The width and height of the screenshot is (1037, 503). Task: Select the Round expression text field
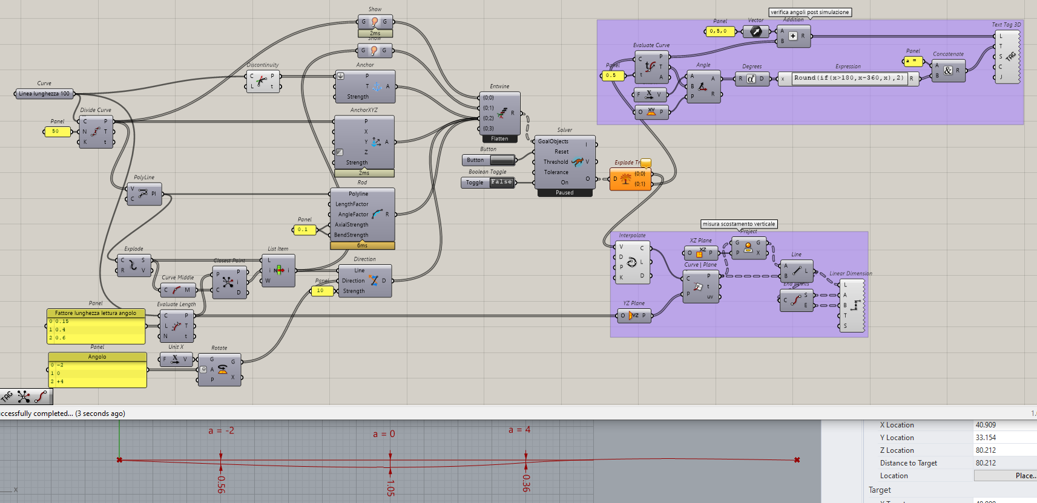[x=849, y=78]
